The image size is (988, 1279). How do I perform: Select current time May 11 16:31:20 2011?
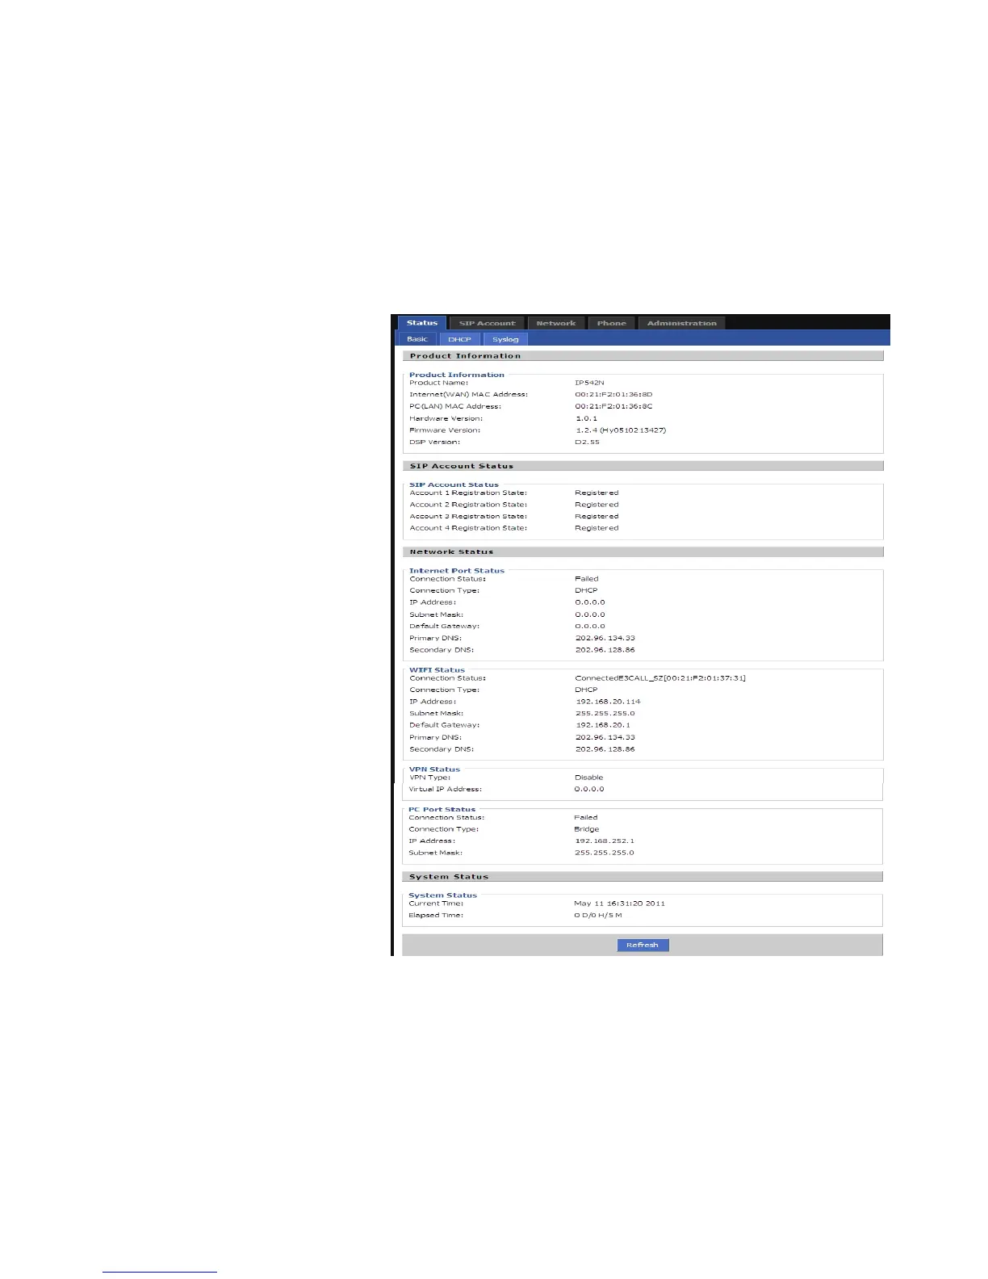619,904
